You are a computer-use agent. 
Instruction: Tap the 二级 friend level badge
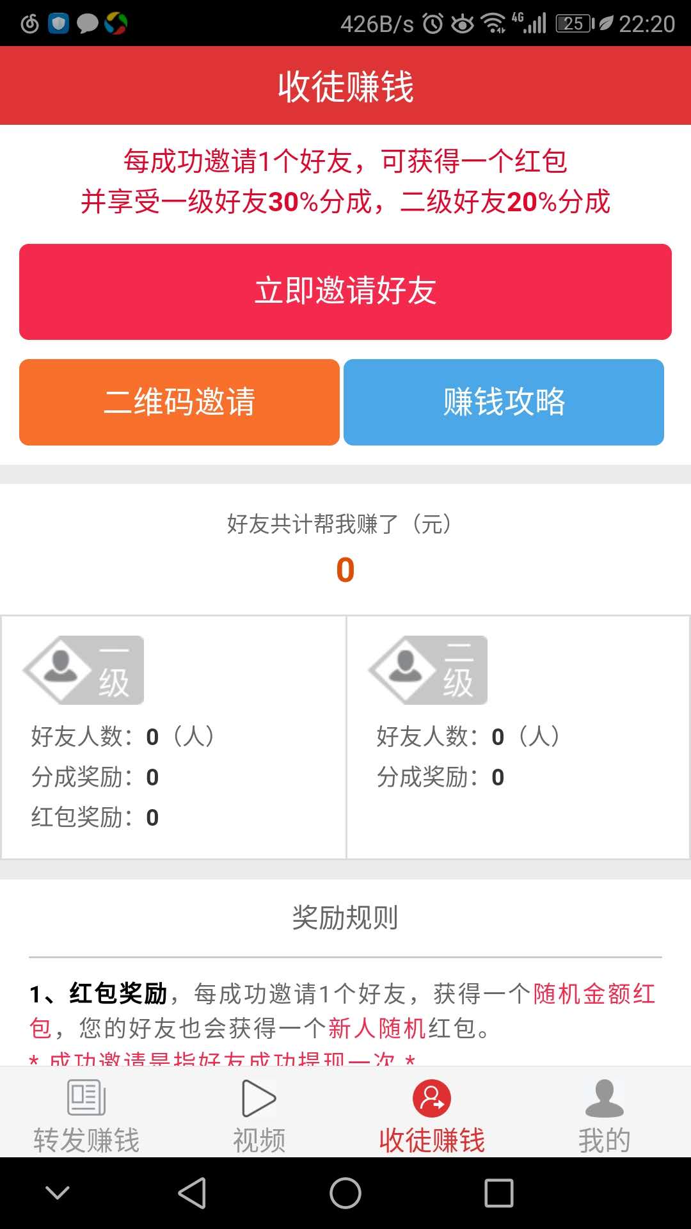pyautogui.click(x=428, y=670)
